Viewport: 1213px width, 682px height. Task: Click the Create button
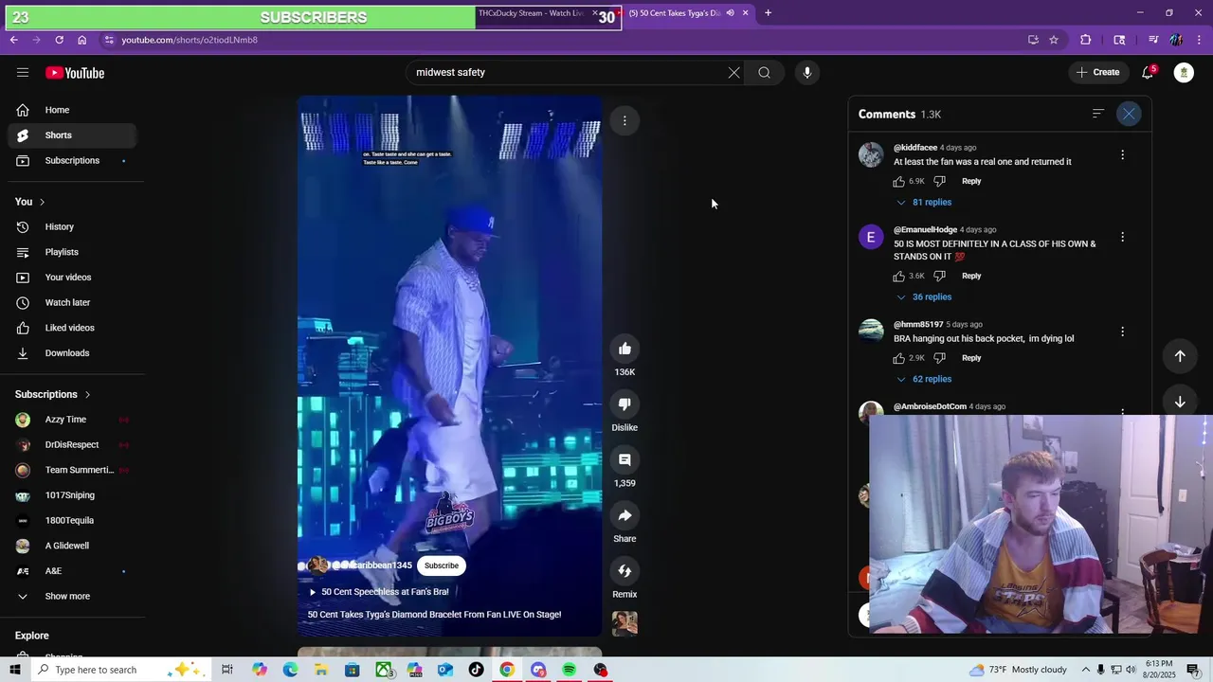pyautogui.click(x=1097, y=72)
